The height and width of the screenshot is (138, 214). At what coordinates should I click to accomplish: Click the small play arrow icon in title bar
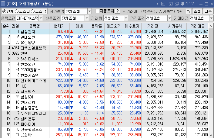point(158,4)
